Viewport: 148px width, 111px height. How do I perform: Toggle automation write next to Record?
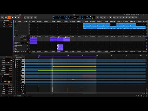pyautogui.click(x=18, y=18)
